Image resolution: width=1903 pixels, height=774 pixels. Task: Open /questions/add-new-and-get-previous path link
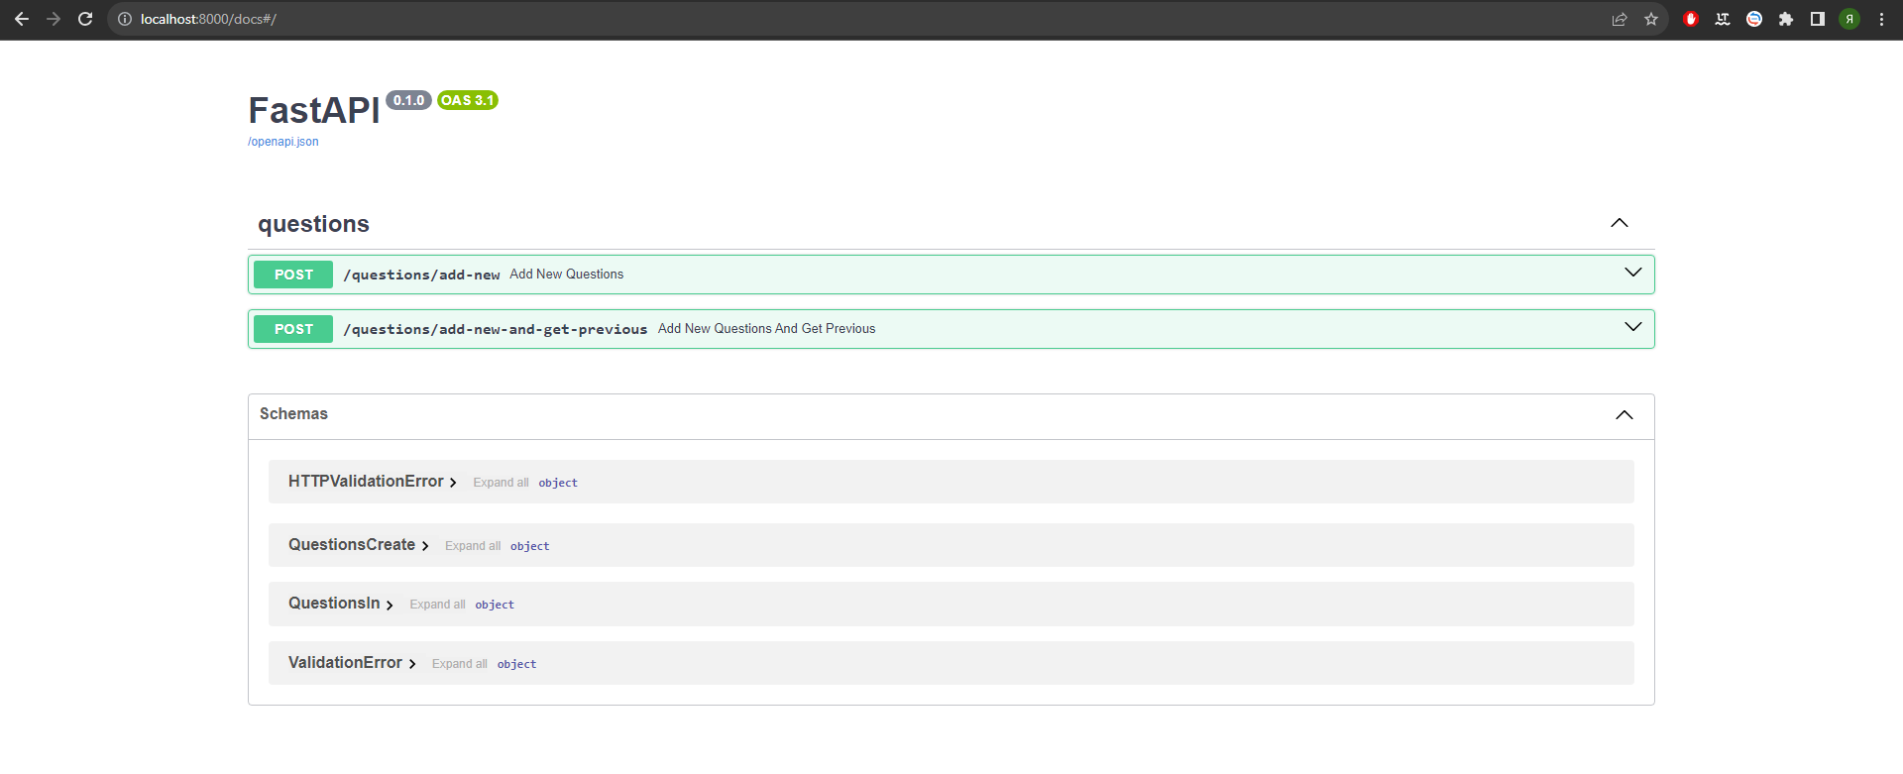pos(496,329)
